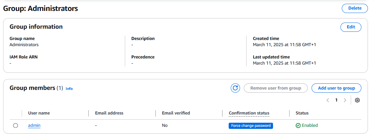Click the Confirmation status column header
370x134 pixels.
pos(249,113)
